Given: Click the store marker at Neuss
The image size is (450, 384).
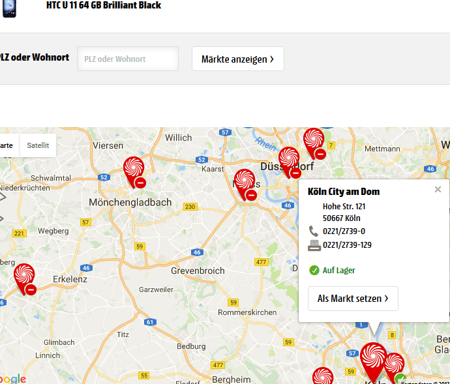Looking at the screenshot, I should coord(245,185).
